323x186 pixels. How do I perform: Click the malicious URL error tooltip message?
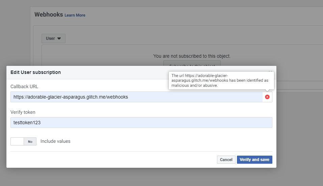[221, 81]
